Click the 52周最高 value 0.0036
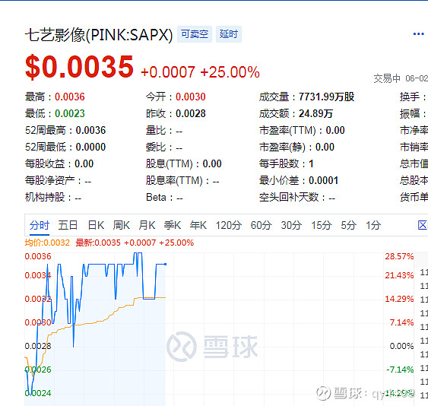The image size is (428, 406). pos(90,131)
